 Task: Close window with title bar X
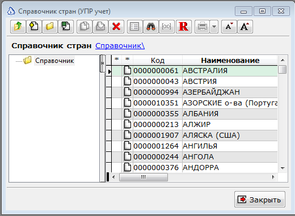coord(281,11)
